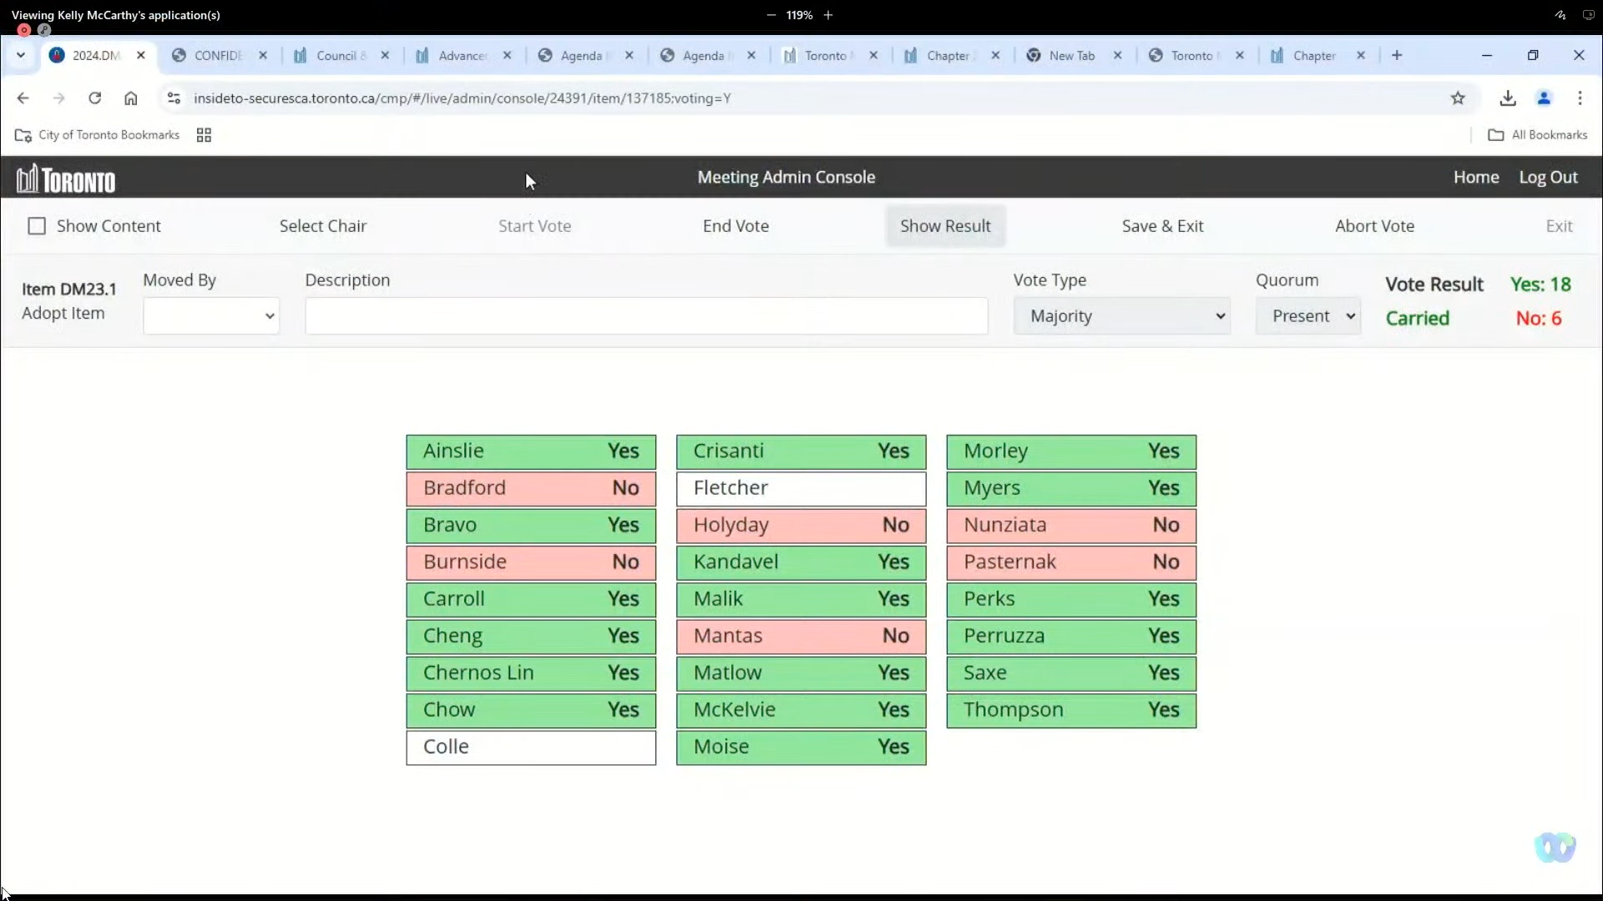1603x901 pixels.
Task: Open the All Bookmarks folder
Action: [1538, 135]
